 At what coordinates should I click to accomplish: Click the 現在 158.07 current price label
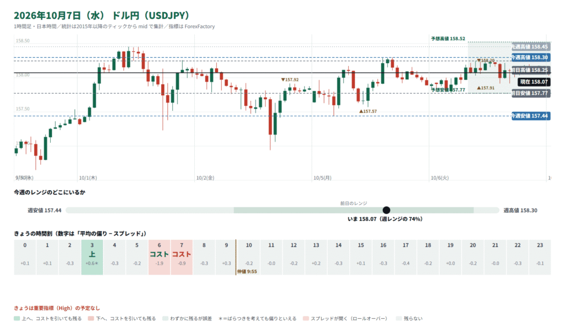click(x=534, y=82)
